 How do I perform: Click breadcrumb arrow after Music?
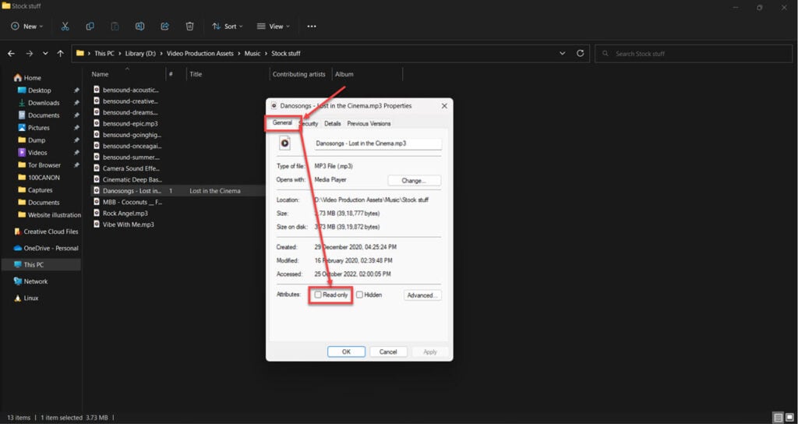click(x=266, y=54)
